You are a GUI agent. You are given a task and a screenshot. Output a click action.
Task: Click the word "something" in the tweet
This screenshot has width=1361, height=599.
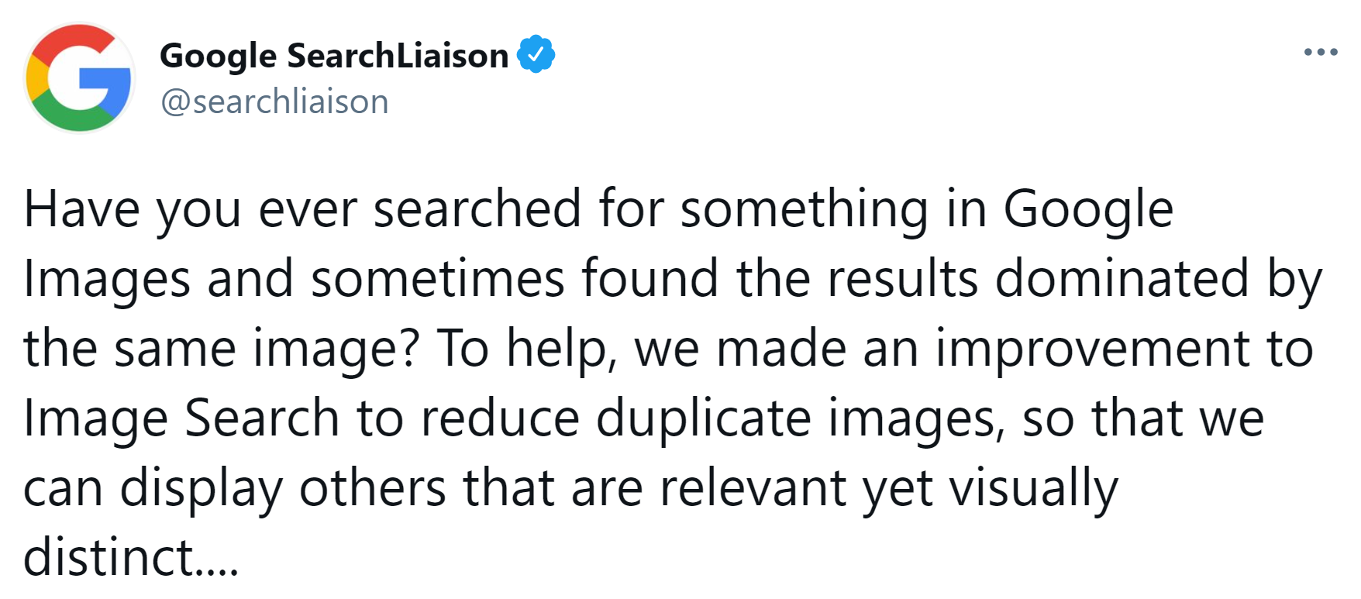tap(804, 209)
